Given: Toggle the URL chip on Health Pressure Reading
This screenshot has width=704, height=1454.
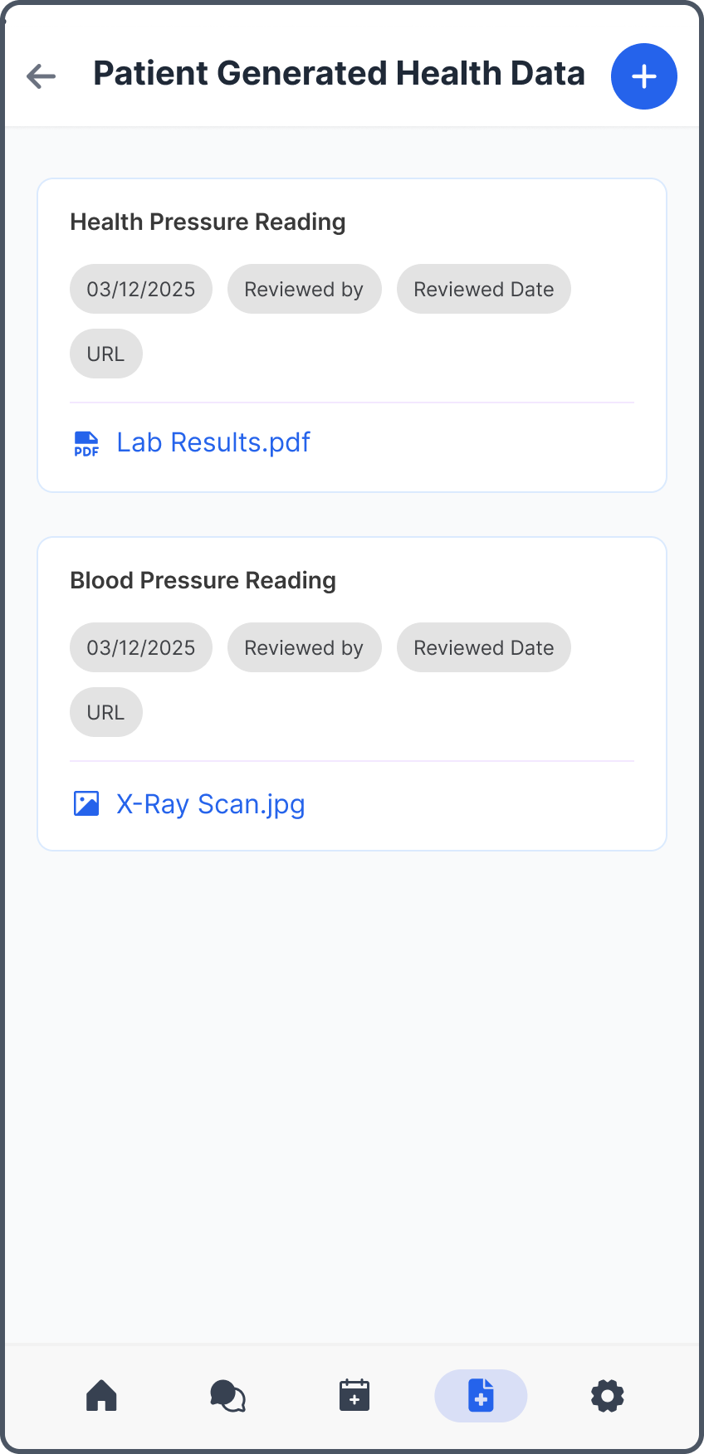Looking at the screenshot, I should point(105,353).
